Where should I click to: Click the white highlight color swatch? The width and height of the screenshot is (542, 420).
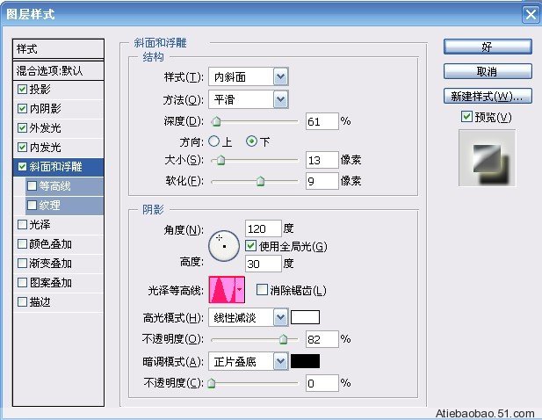306,317
